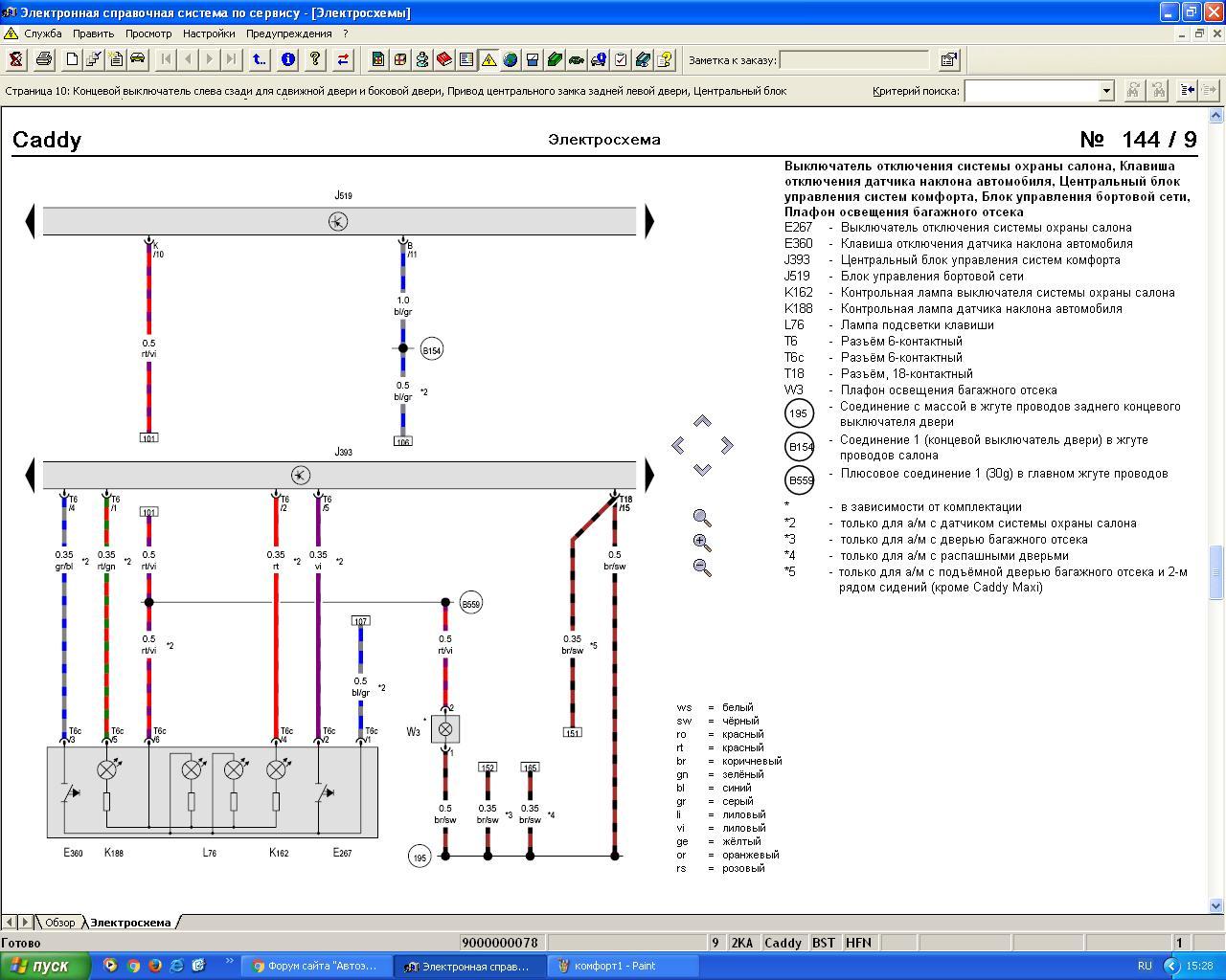Open the Предупреждения menu
The height and width of the screenshot is (980, 1226).
[x=289, y=33]
